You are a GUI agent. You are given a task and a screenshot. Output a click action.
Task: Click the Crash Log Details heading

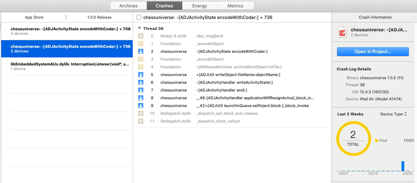coord(354,69)
